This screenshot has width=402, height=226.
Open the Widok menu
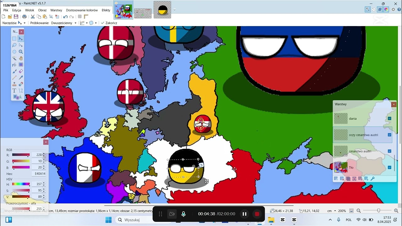30,10
